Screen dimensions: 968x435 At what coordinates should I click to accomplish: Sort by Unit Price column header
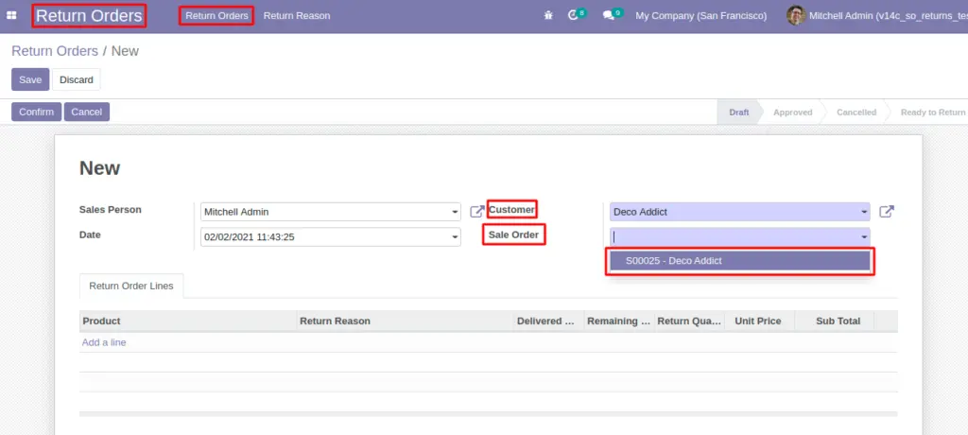click(760, 322)
